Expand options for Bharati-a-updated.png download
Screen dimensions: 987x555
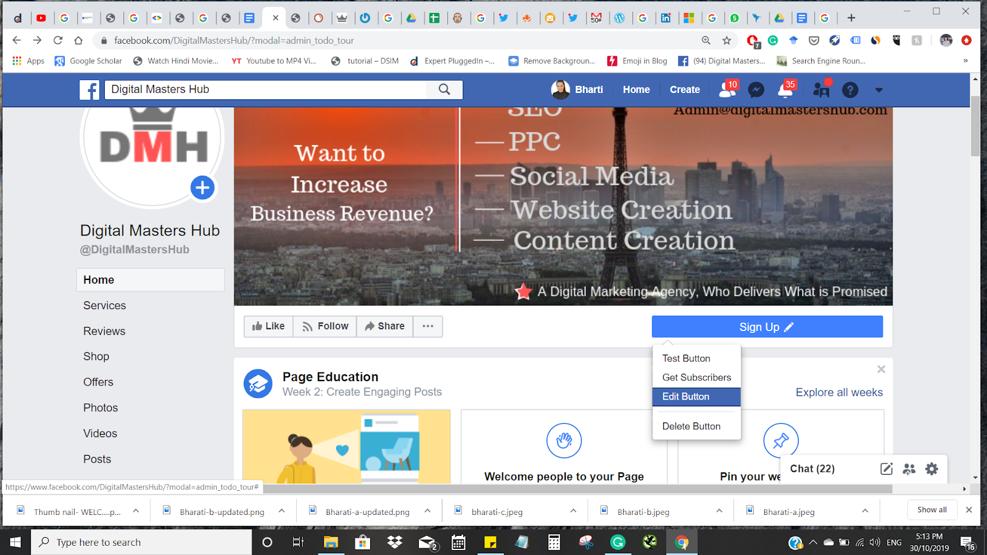[x=427, y=511]
